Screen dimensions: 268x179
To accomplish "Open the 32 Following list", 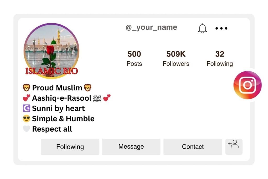I will click(220, 58).
